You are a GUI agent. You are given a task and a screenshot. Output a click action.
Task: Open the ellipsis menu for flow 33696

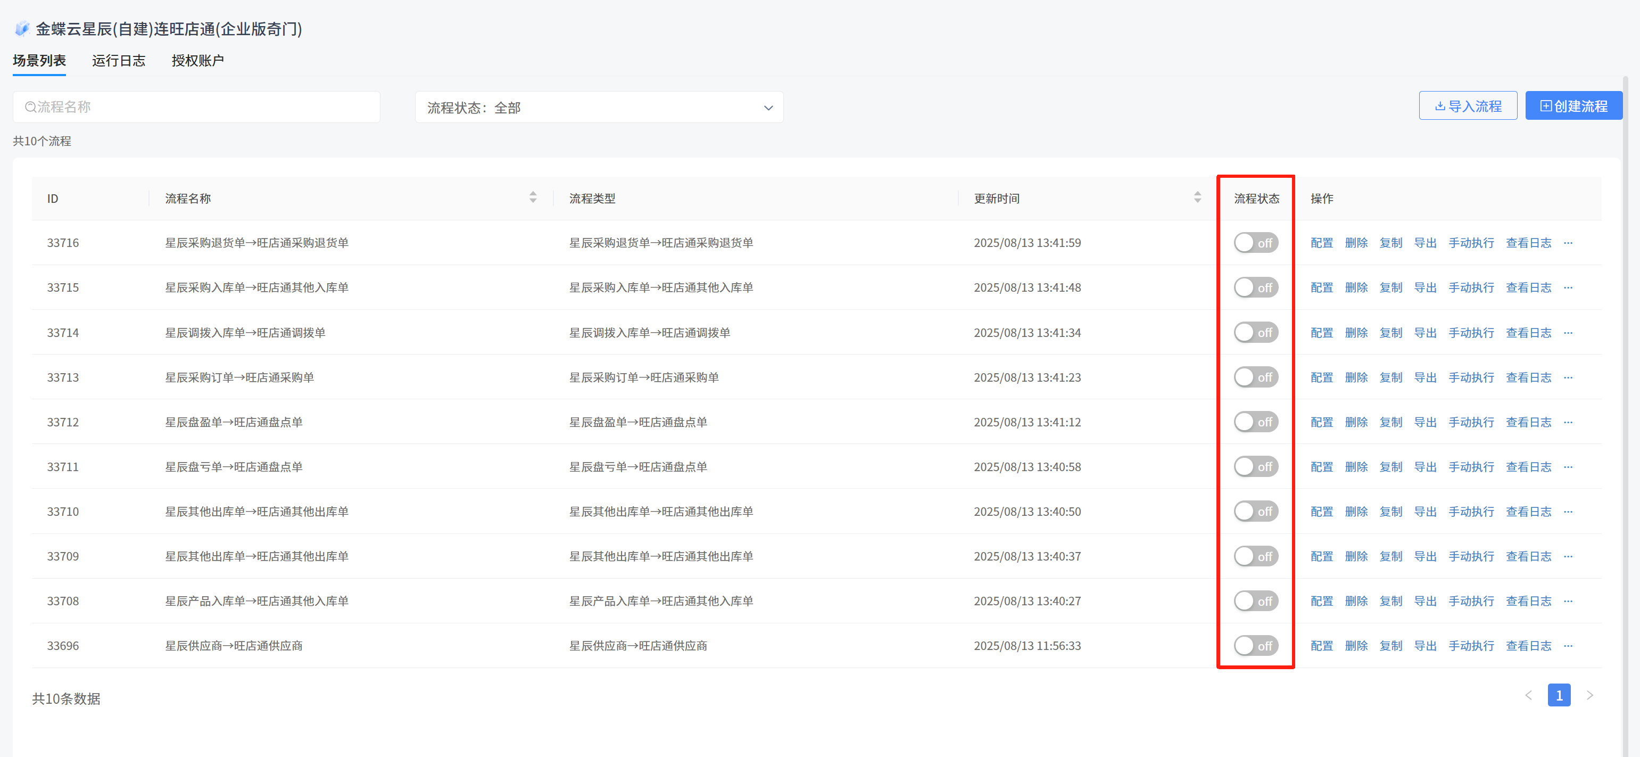pos(1568,646)
